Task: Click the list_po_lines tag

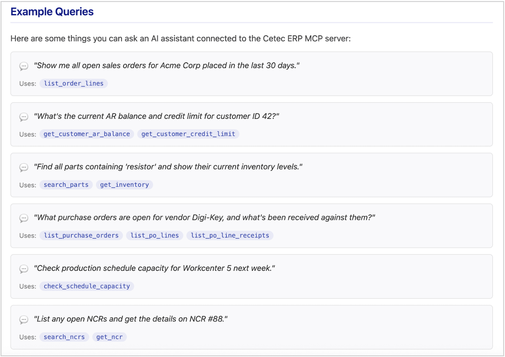Action: [155, 235]
